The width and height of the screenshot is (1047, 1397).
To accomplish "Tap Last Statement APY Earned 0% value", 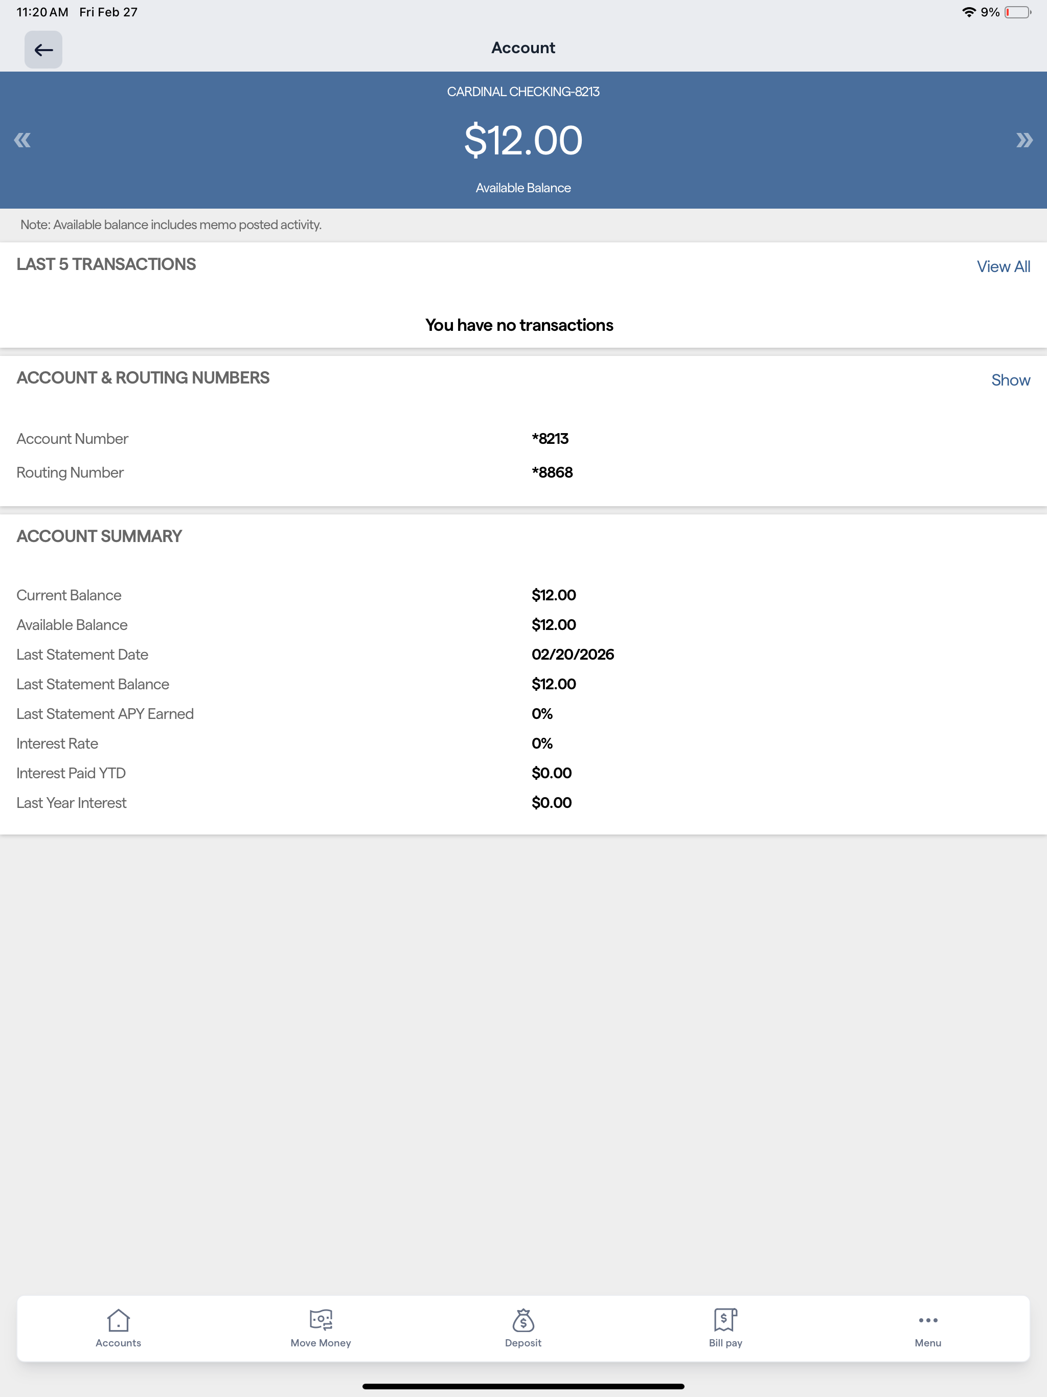I will [542, 714].
